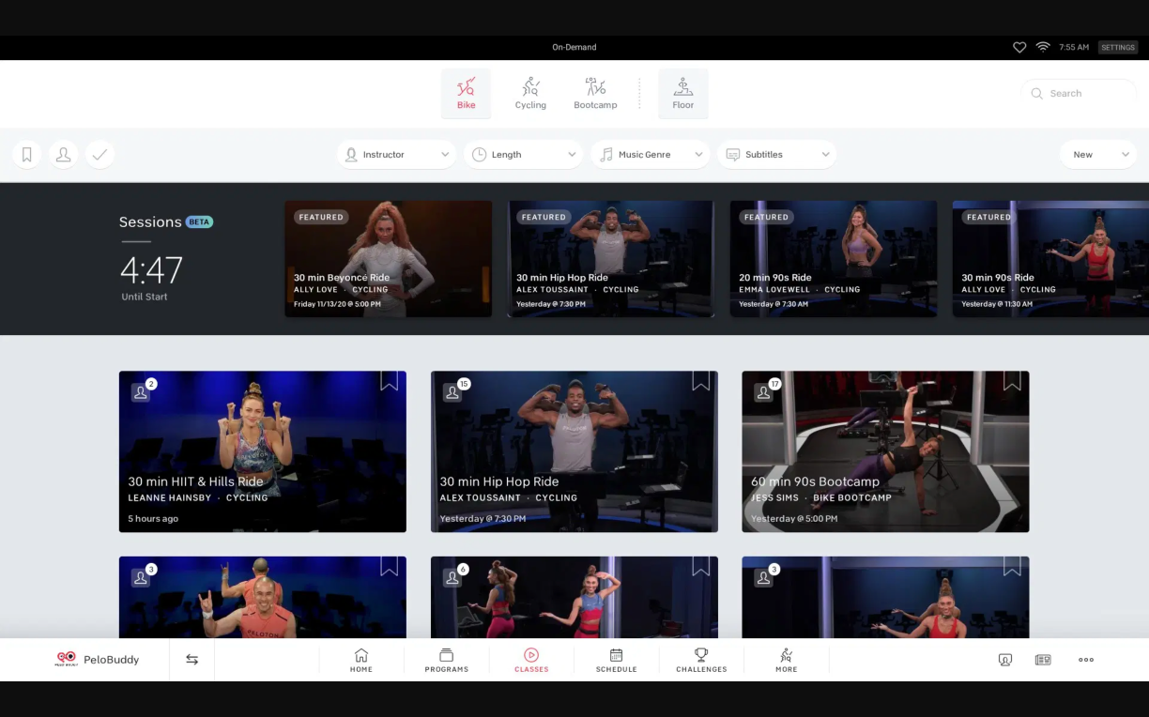Viewport: 1149px width, 717px height.
Task: Click the video chat icon in bottom bar
Action: 1005,660
